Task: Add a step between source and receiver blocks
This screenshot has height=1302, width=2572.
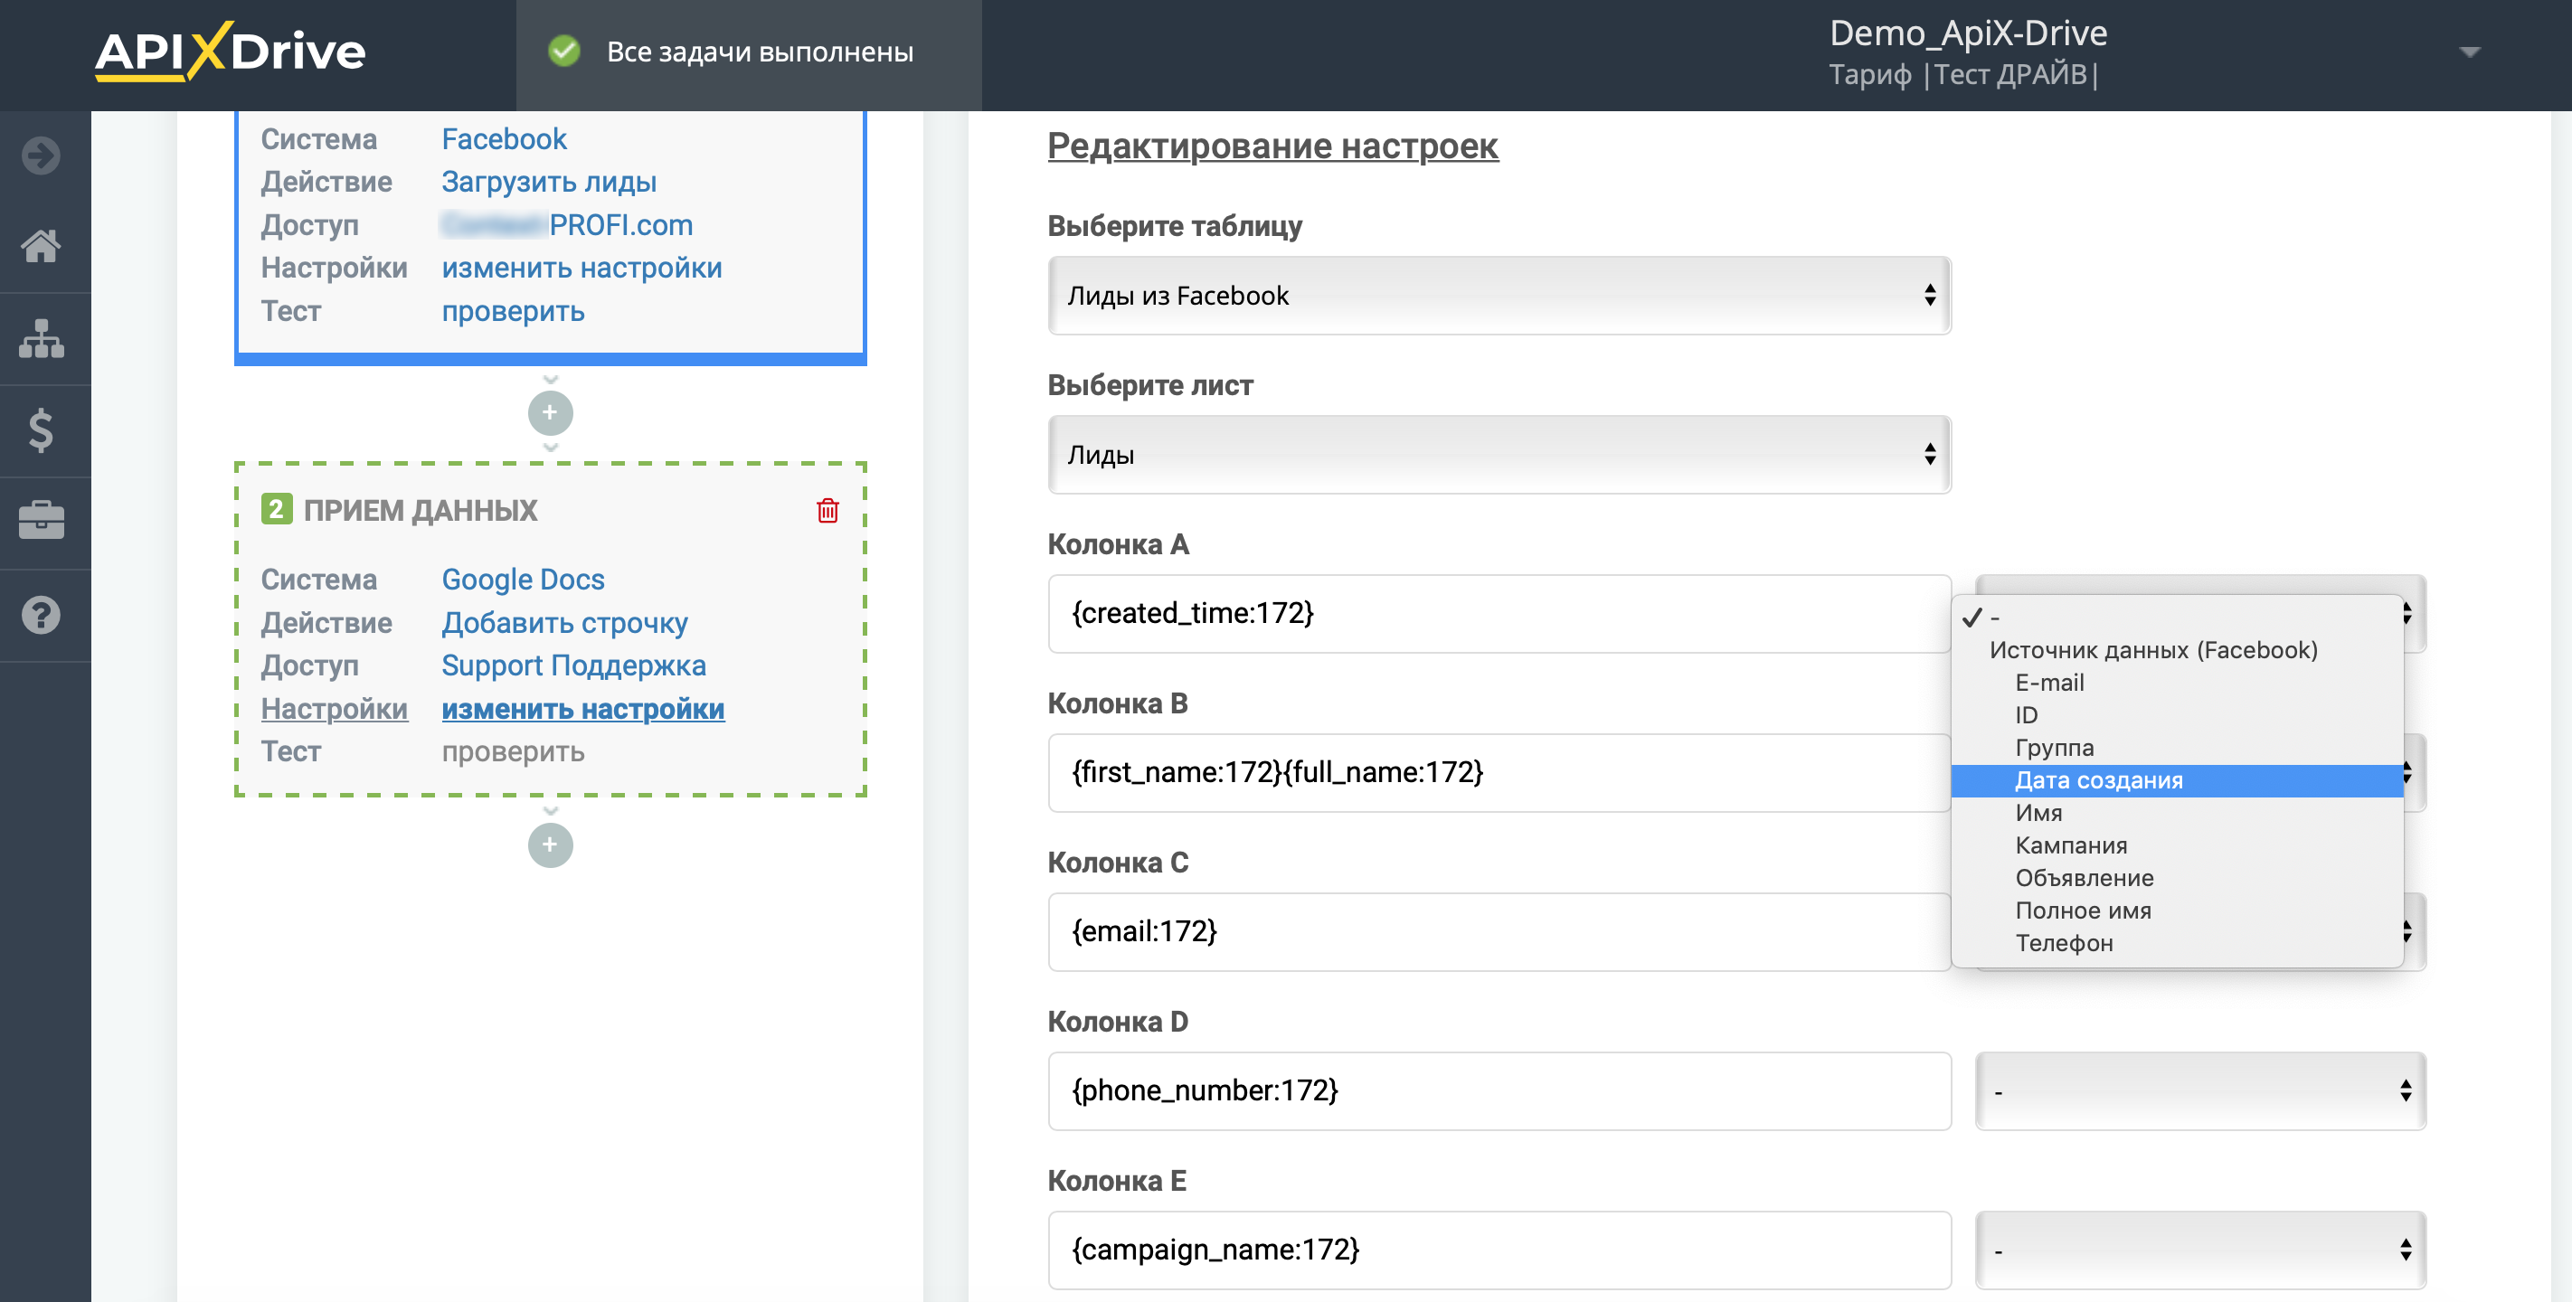Action: [550, 412]
